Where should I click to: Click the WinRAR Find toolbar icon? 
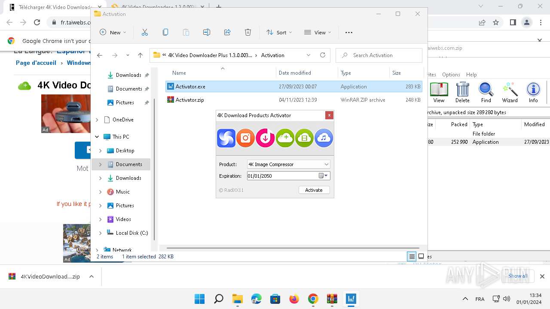(486, 93)
